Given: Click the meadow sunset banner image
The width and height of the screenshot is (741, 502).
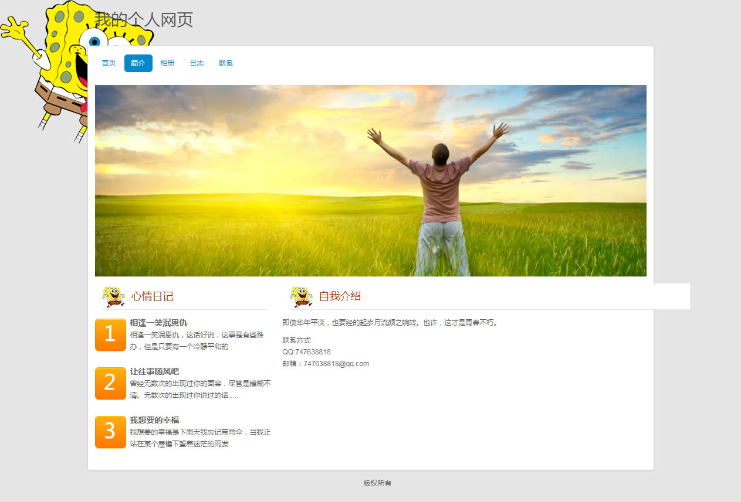Looking at the screenshot, I should coord(370,180).
